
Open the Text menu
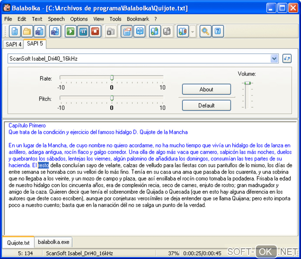pos(37,19)
